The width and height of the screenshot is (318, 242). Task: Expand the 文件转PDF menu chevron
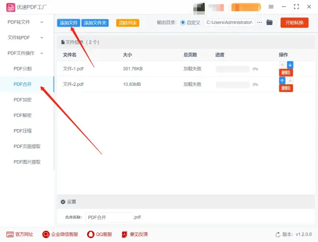[41, 38]
